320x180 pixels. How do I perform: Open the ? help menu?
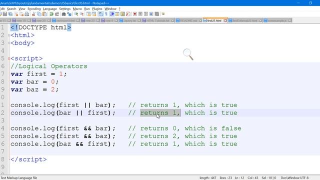tap(119, 9)
